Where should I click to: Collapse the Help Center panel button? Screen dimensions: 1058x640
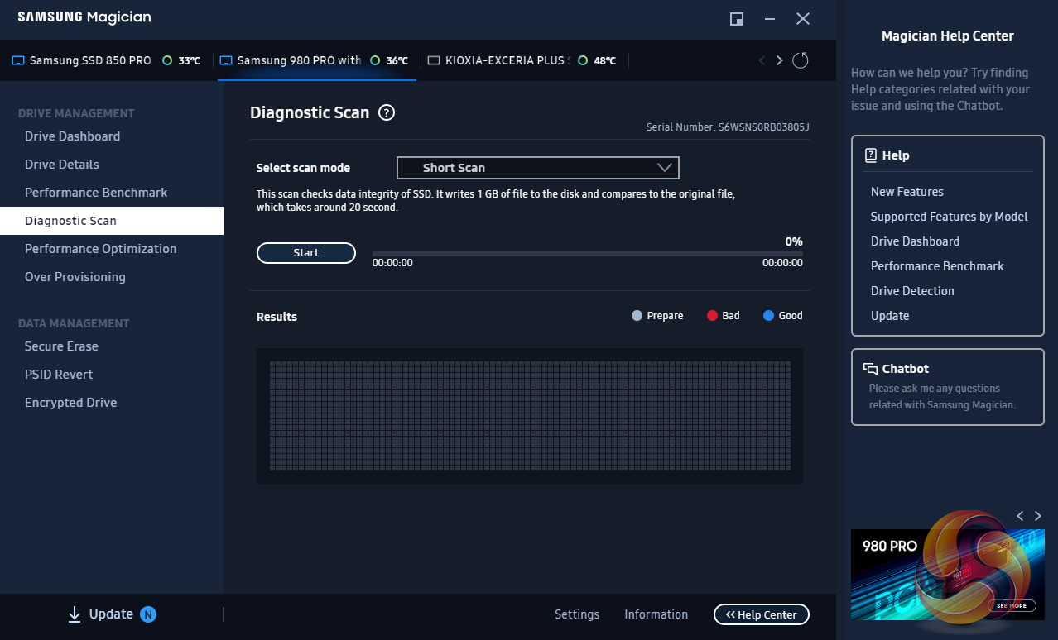[761, 614]
